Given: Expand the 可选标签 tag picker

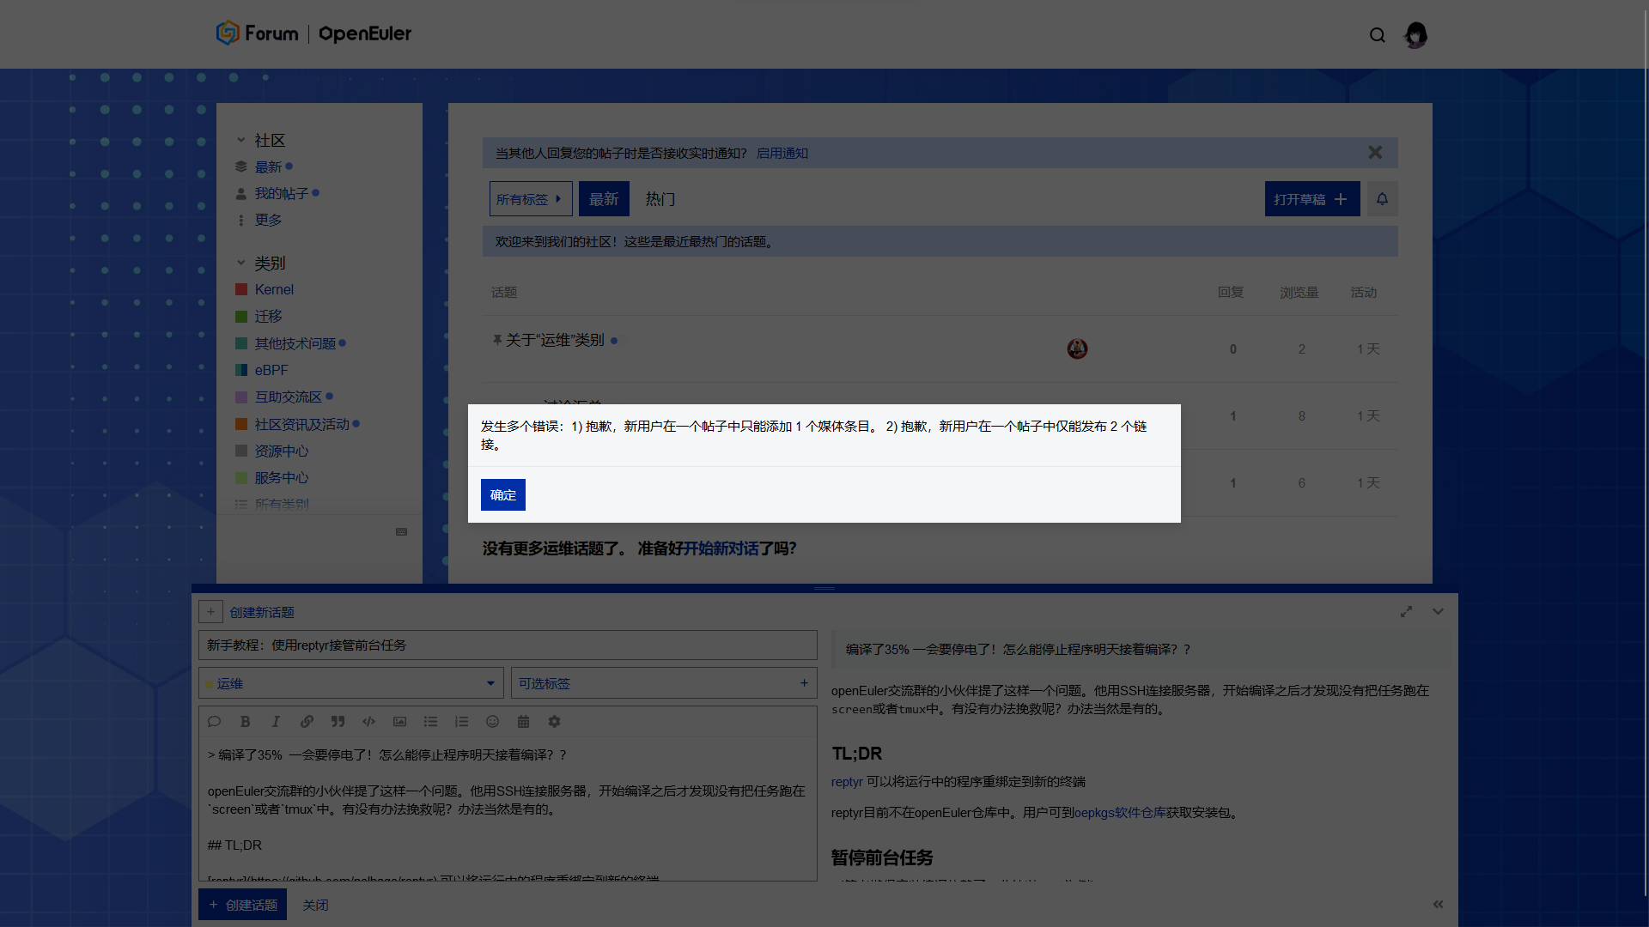Looking at the screenshot, I should (x=663, y=683).
